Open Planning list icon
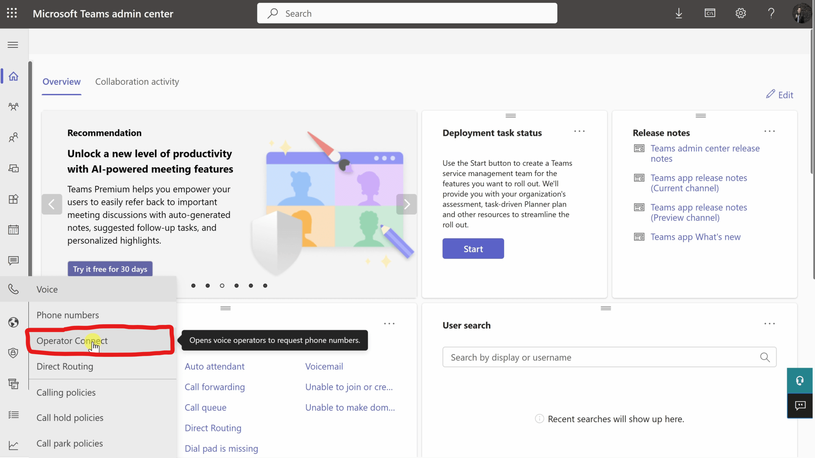The width and height of the screenshot is (815, 458). pyautogui.click(x=14, y=415)
